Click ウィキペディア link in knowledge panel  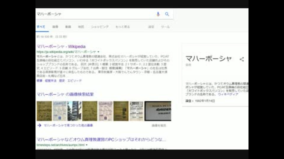pyautogui.click(x=228, y=94)
